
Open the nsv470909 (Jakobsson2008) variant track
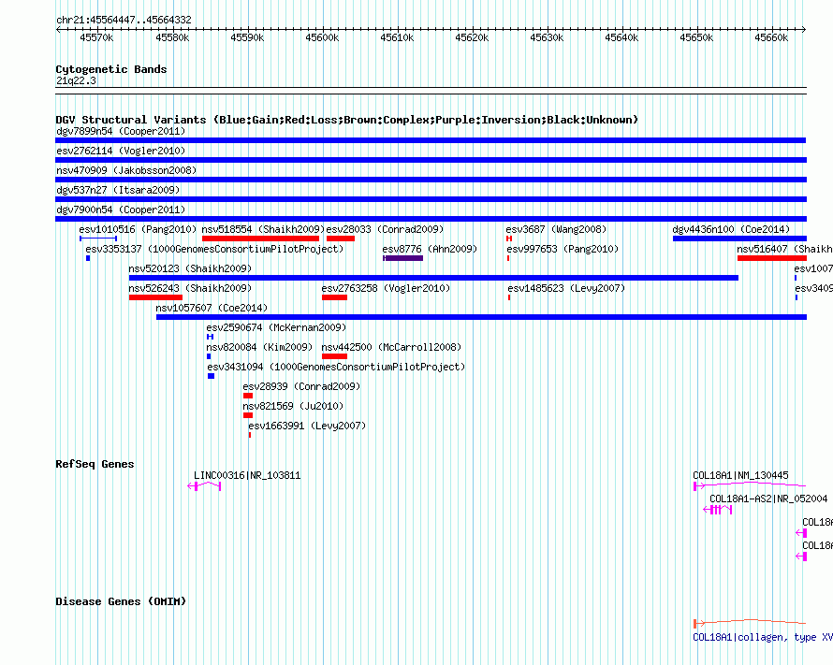point(431,180)
